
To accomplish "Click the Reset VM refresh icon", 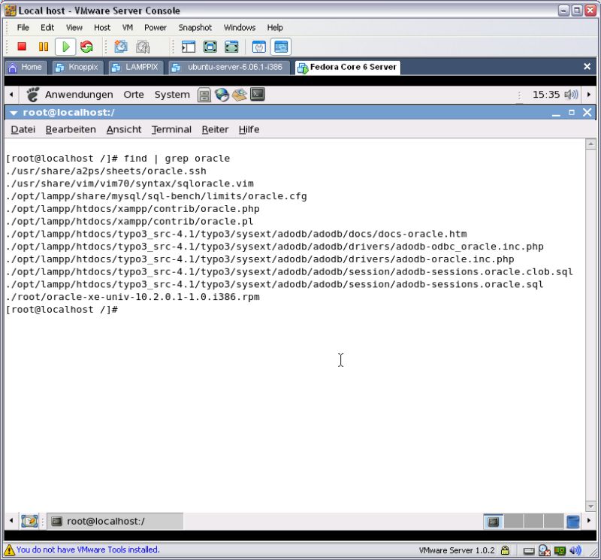I will click(x=86, y=47).
